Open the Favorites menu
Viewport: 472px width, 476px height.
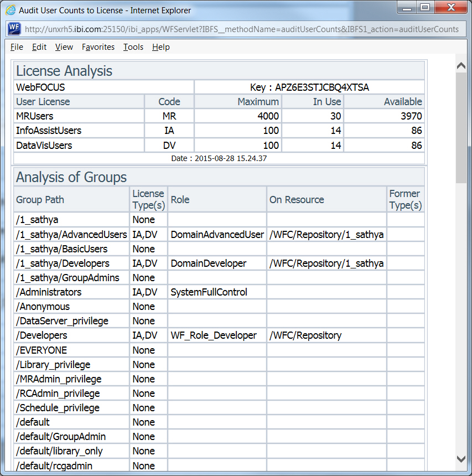click(98, 47)
